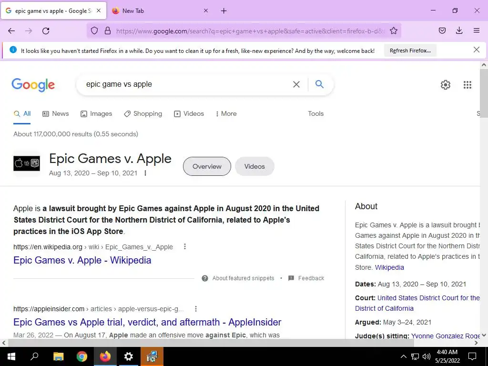Open Windows taskbar search
Screen dimensions: 488x366
[x=34, y=356]
